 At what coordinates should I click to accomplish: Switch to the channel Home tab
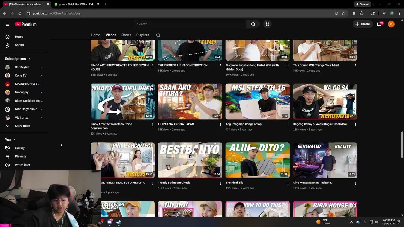pos(96,35)
